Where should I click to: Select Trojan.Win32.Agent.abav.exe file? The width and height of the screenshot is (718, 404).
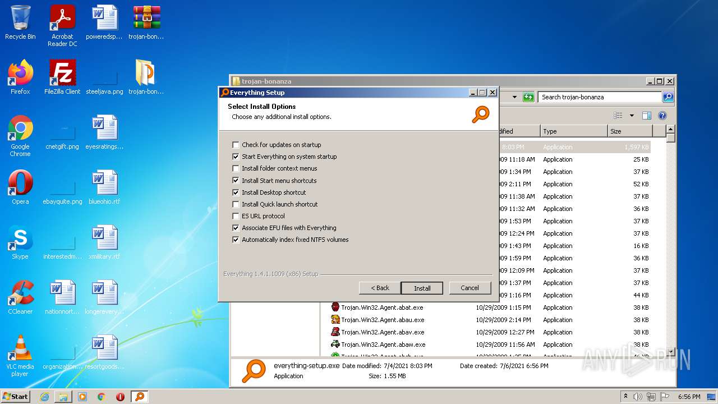click(382, 332)
